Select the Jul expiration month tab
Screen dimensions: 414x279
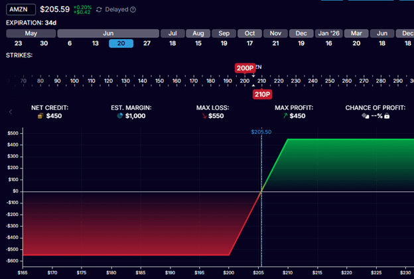pyautogui.click(x=172, y=33)
